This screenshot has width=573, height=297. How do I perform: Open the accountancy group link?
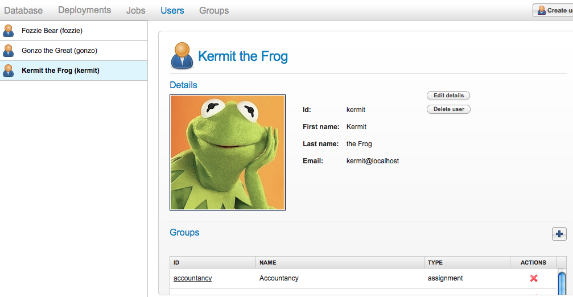point(192,278)
